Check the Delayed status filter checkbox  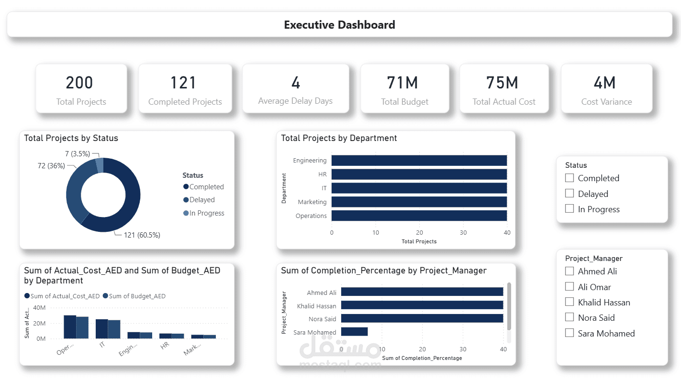[x=569, y=193]
